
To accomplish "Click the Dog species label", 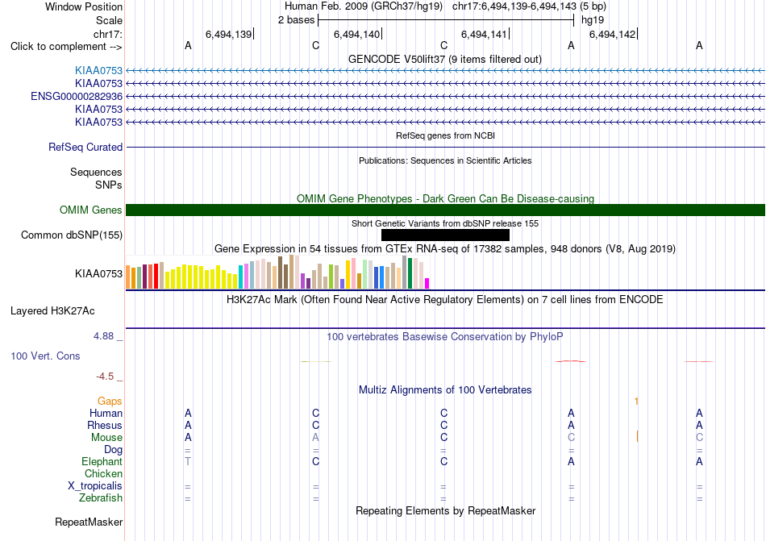I will (x=114, y=450).
